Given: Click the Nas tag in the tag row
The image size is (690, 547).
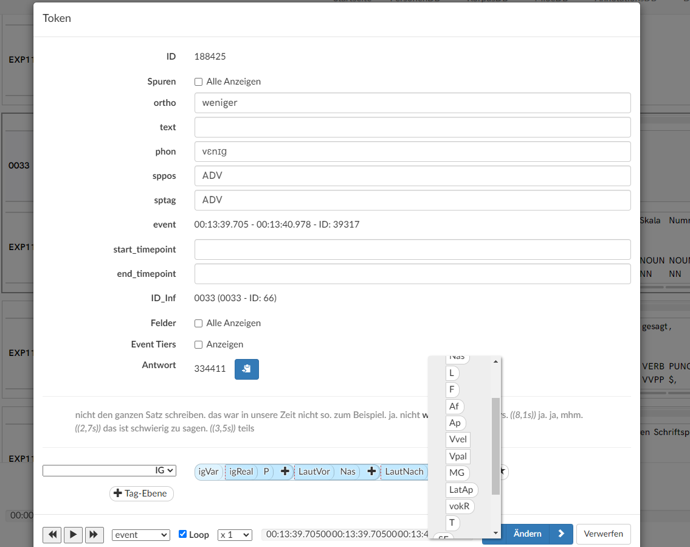Looking at the screenshot, I should [x=348, y=472].
